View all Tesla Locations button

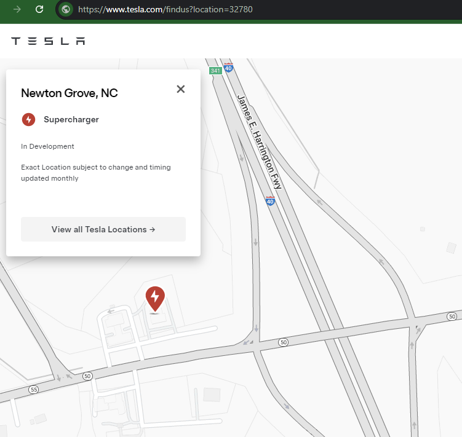click(x=103, y=229)
